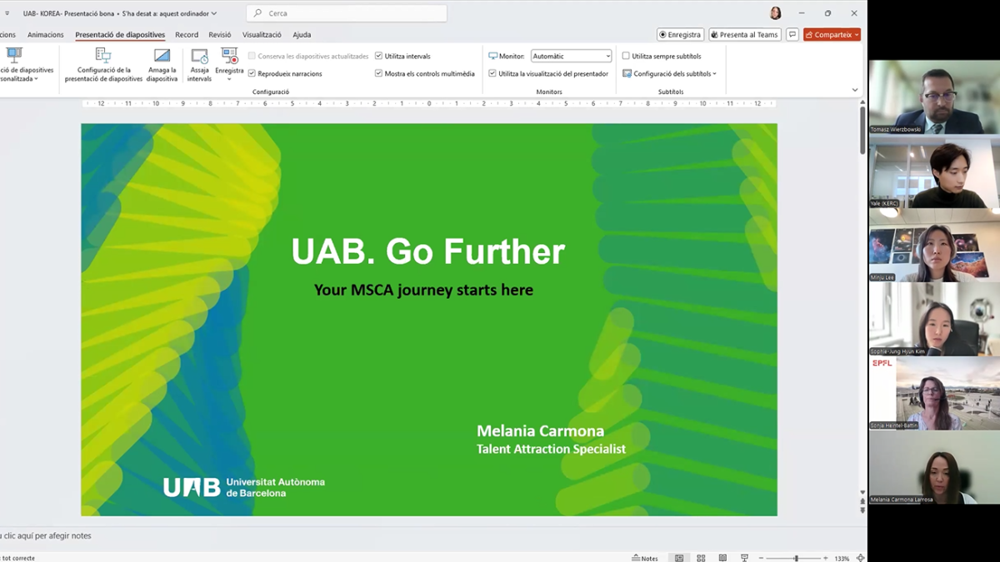Click the Conserva les diapositives actualitzades checkbox
Viewport: 1000px width, 562px height.
[x=252, y=56]
